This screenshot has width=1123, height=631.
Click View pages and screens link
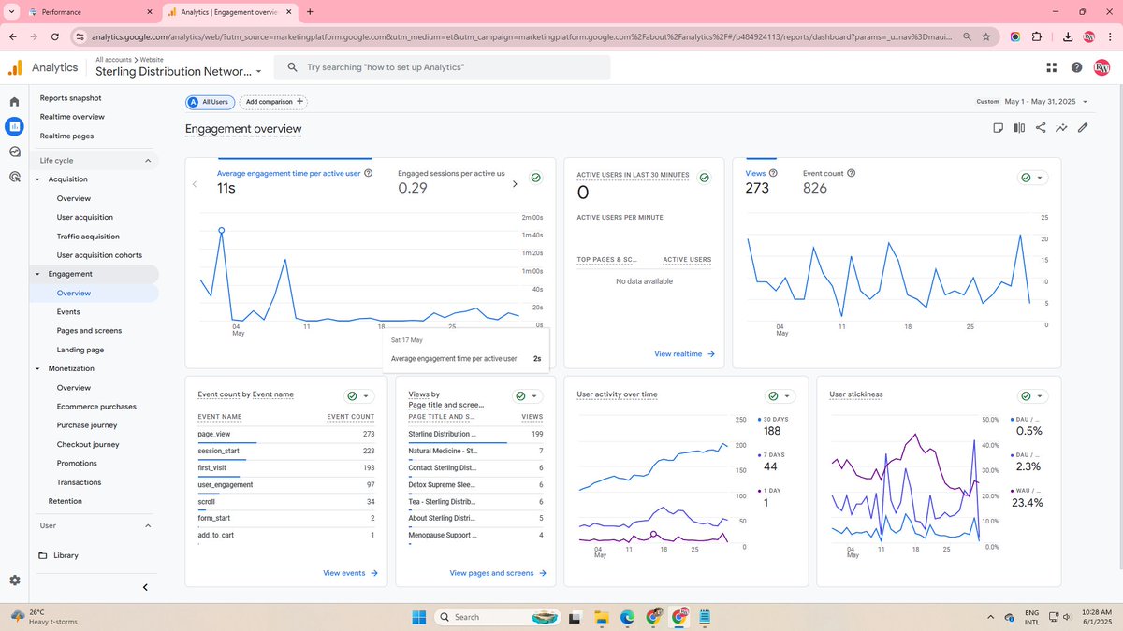(498, 573)
